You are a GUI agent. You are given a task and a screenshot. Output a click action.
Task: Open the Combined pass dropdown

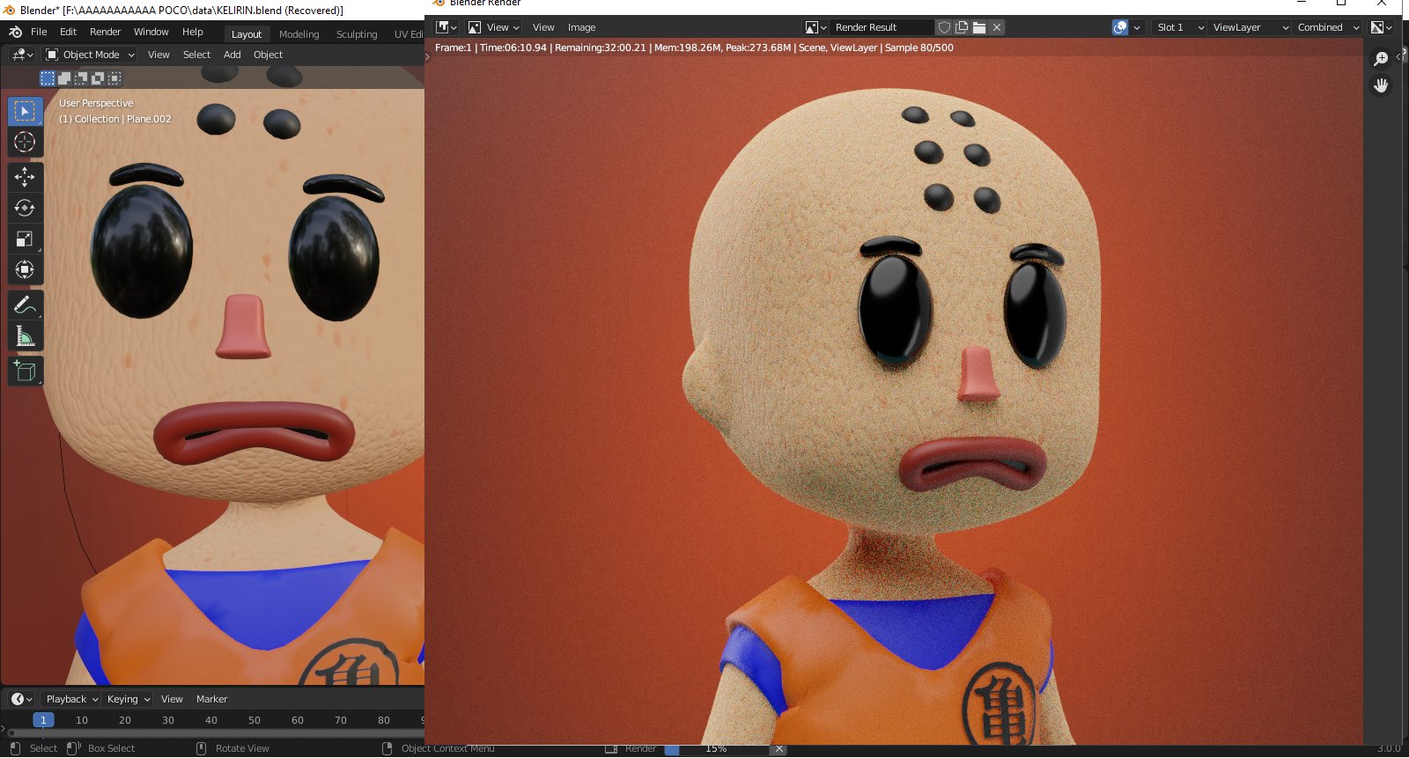coord(1327,27)
